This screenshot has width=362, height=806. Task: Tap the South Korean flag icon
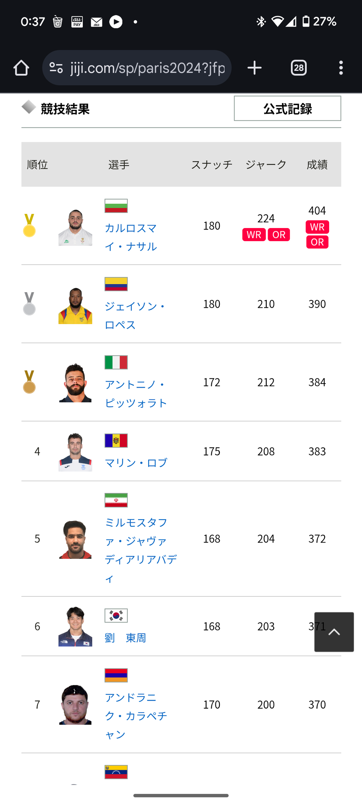point(116,615)
